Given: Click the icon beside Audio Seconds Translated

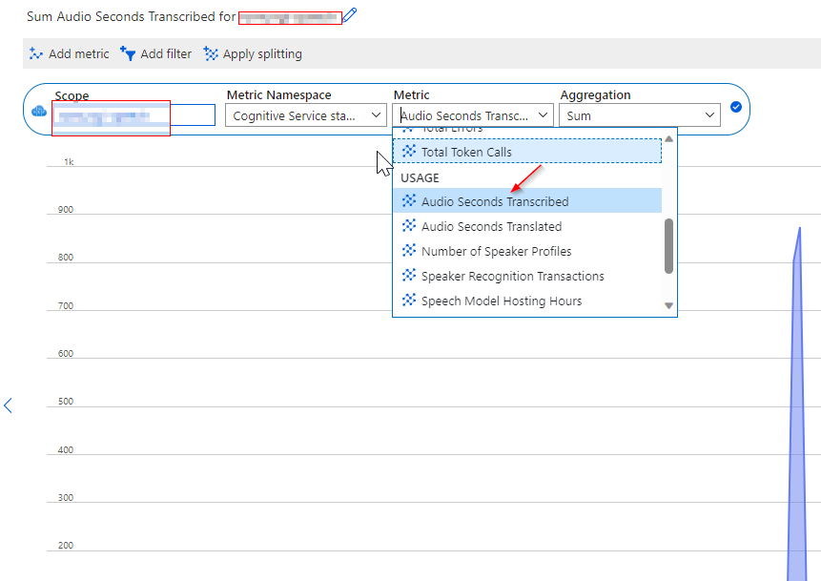Looking at the screenshot, I should 409,225.
